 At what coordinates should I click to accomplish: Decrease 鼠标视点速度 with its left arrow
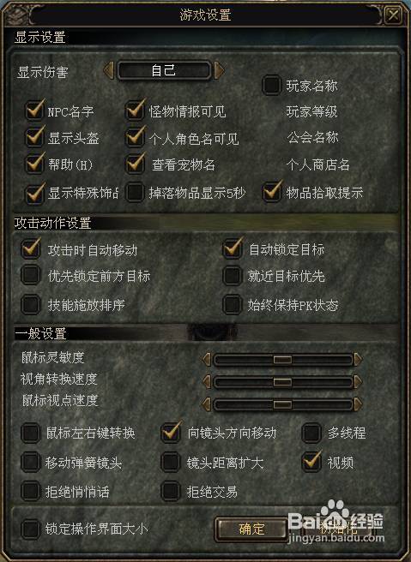tap(207, 404)
